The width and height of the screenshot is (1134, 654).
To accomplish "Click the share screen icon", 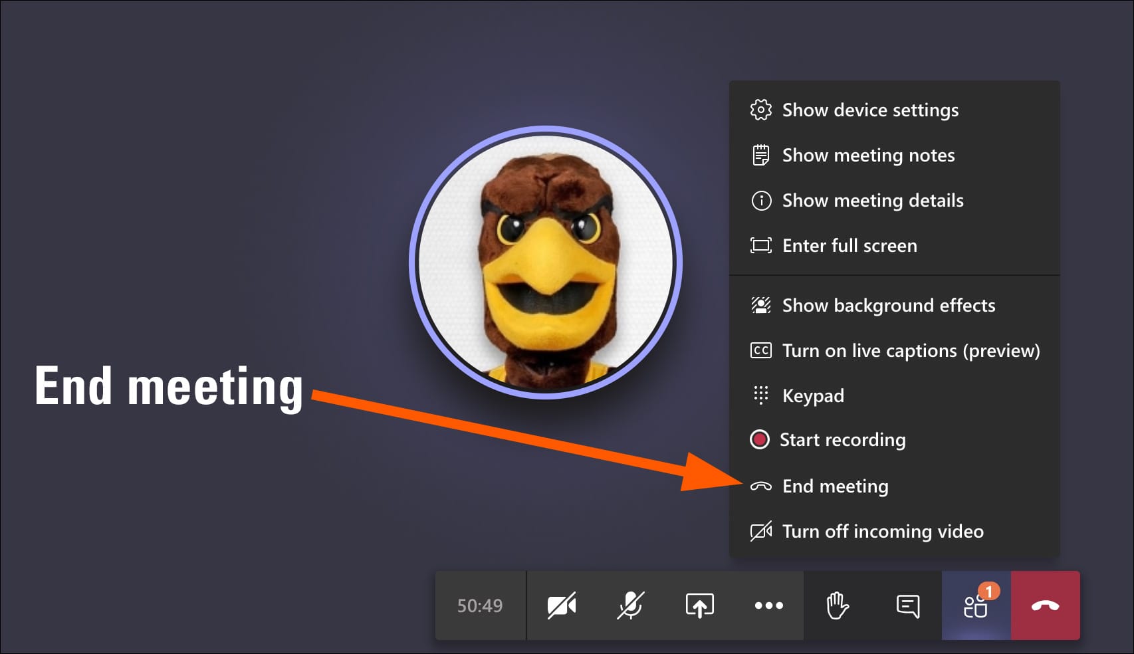I will click(699, 605).
